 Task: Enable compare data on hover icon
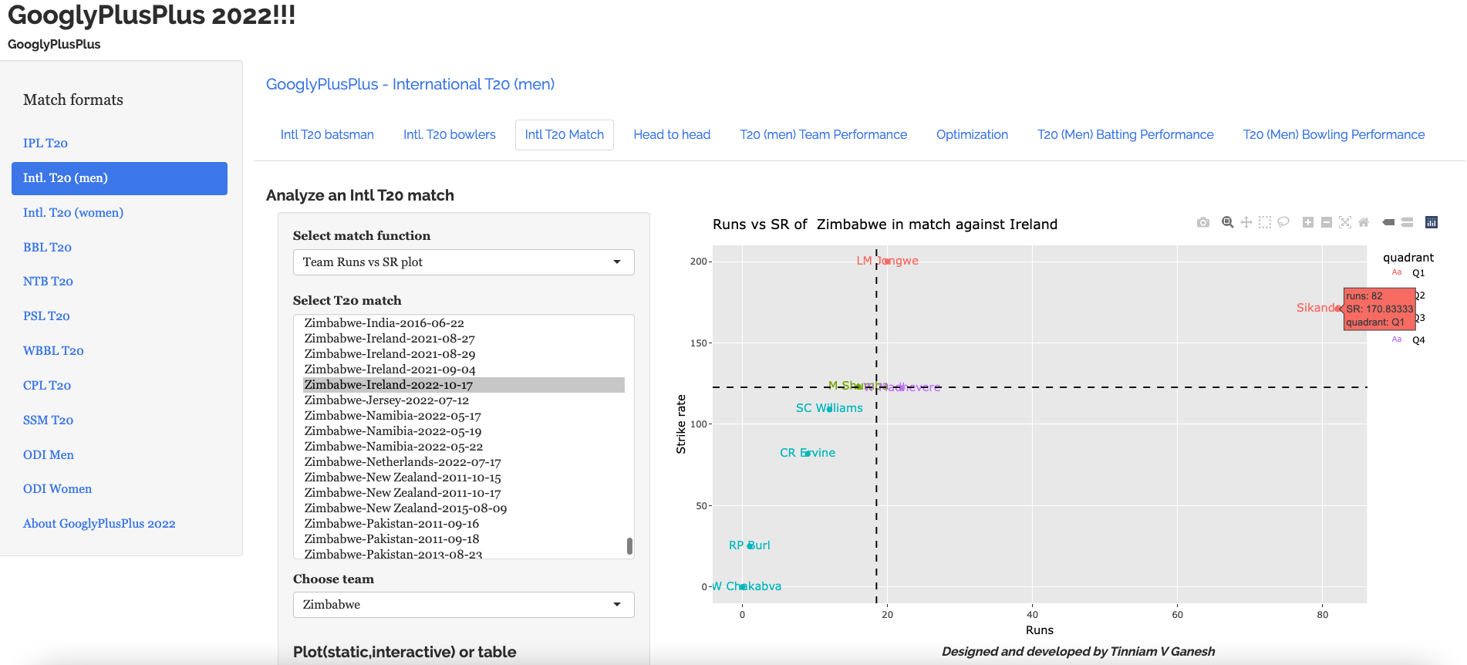coord(1407,223)
